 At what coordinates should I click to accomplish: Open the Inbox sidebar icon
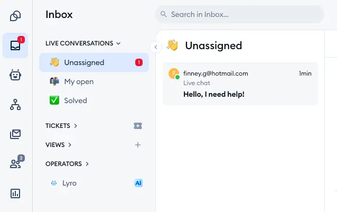click(x=15, y=45)
